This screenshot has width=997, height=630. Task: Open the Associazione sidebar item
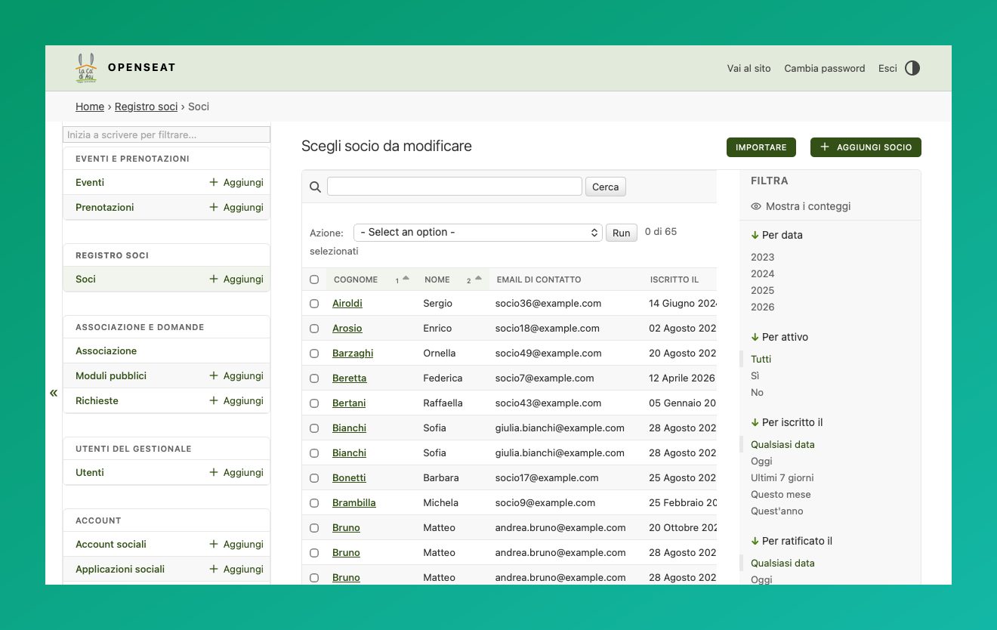point(106,351)
